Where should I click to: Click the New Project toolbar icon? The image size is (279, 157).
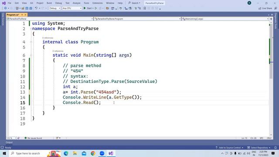(x=17, y=8)
